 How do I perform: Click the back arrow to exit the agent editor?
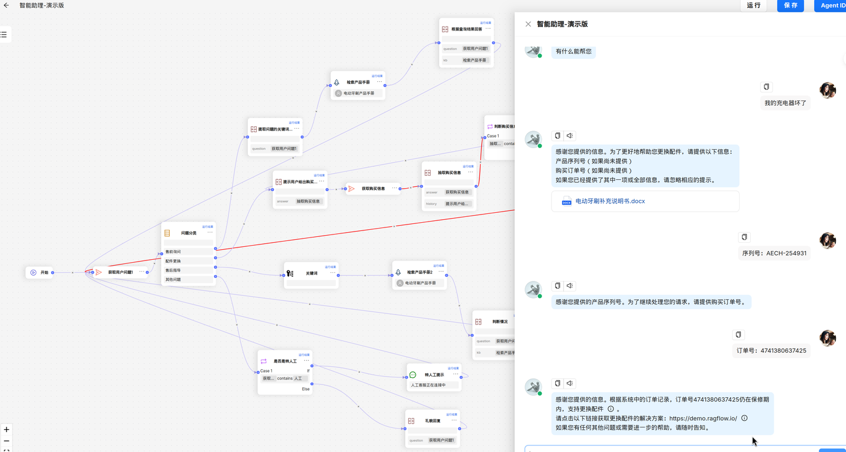6,5
